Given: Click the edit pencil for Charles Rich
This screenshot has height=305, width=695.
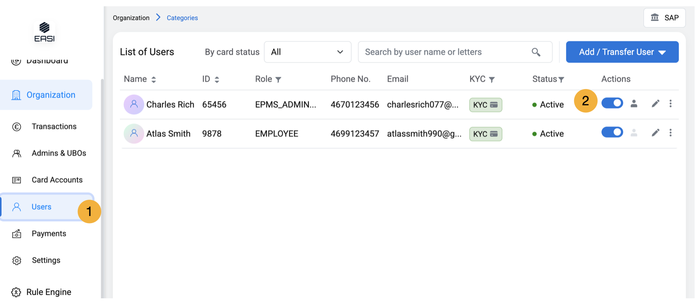Looking at the screenshot, I should coord(655,104).
